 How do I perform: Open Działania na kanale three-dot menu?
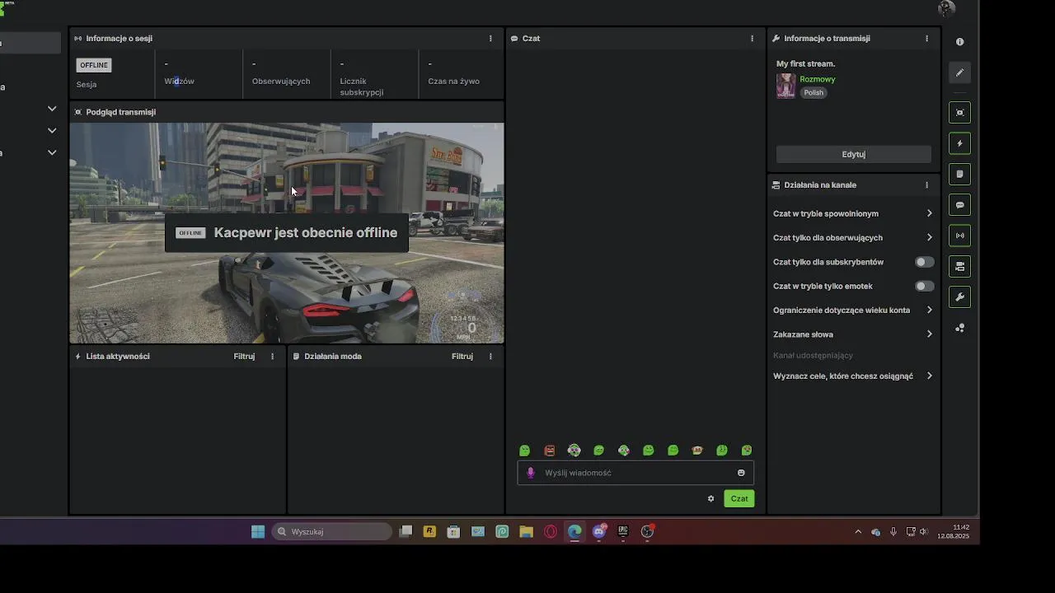click(x=926, y=185)
